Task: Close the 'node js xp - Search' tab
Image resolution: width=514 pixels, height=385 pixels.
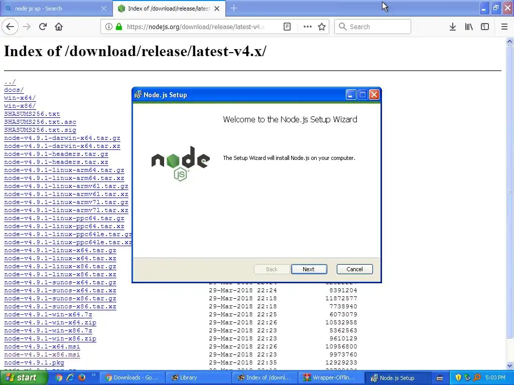Action: pos(103,9)
